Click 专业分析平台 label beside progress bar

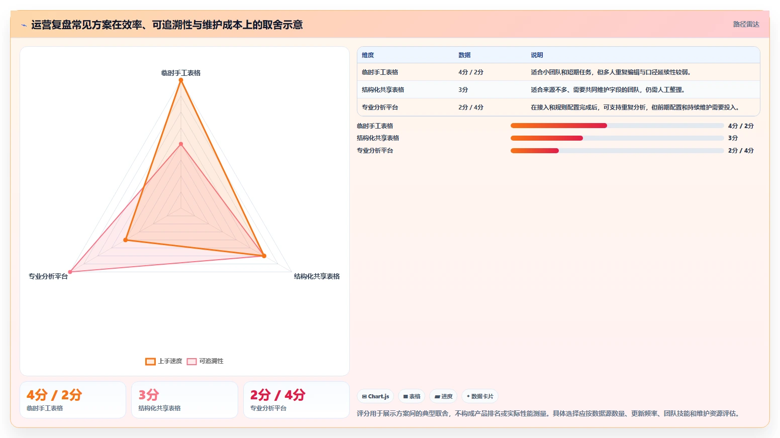pos(375,151)
